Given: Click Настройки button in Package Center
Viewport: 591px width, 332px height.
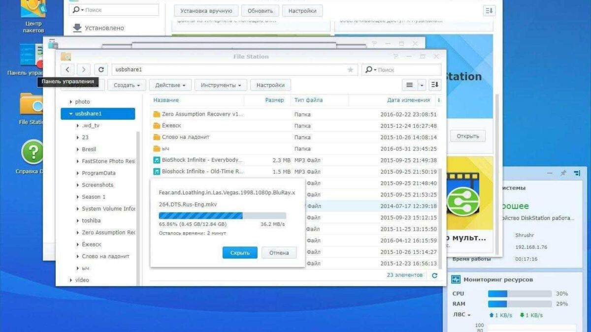Looking at the screenshot, I should coord(302,10).
